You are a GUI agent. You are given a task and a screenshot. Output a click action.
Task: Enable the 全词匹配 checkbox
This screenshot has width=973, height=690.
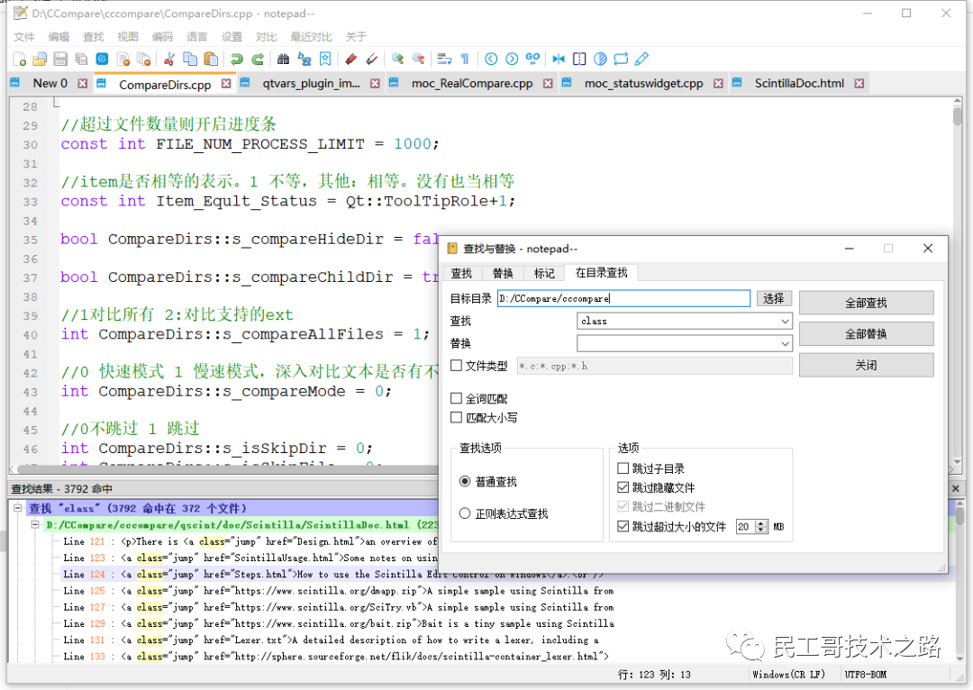456,398
